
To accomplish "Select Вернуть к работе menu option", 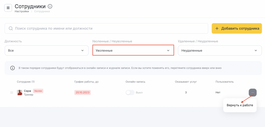I will (x=240, y=105).
